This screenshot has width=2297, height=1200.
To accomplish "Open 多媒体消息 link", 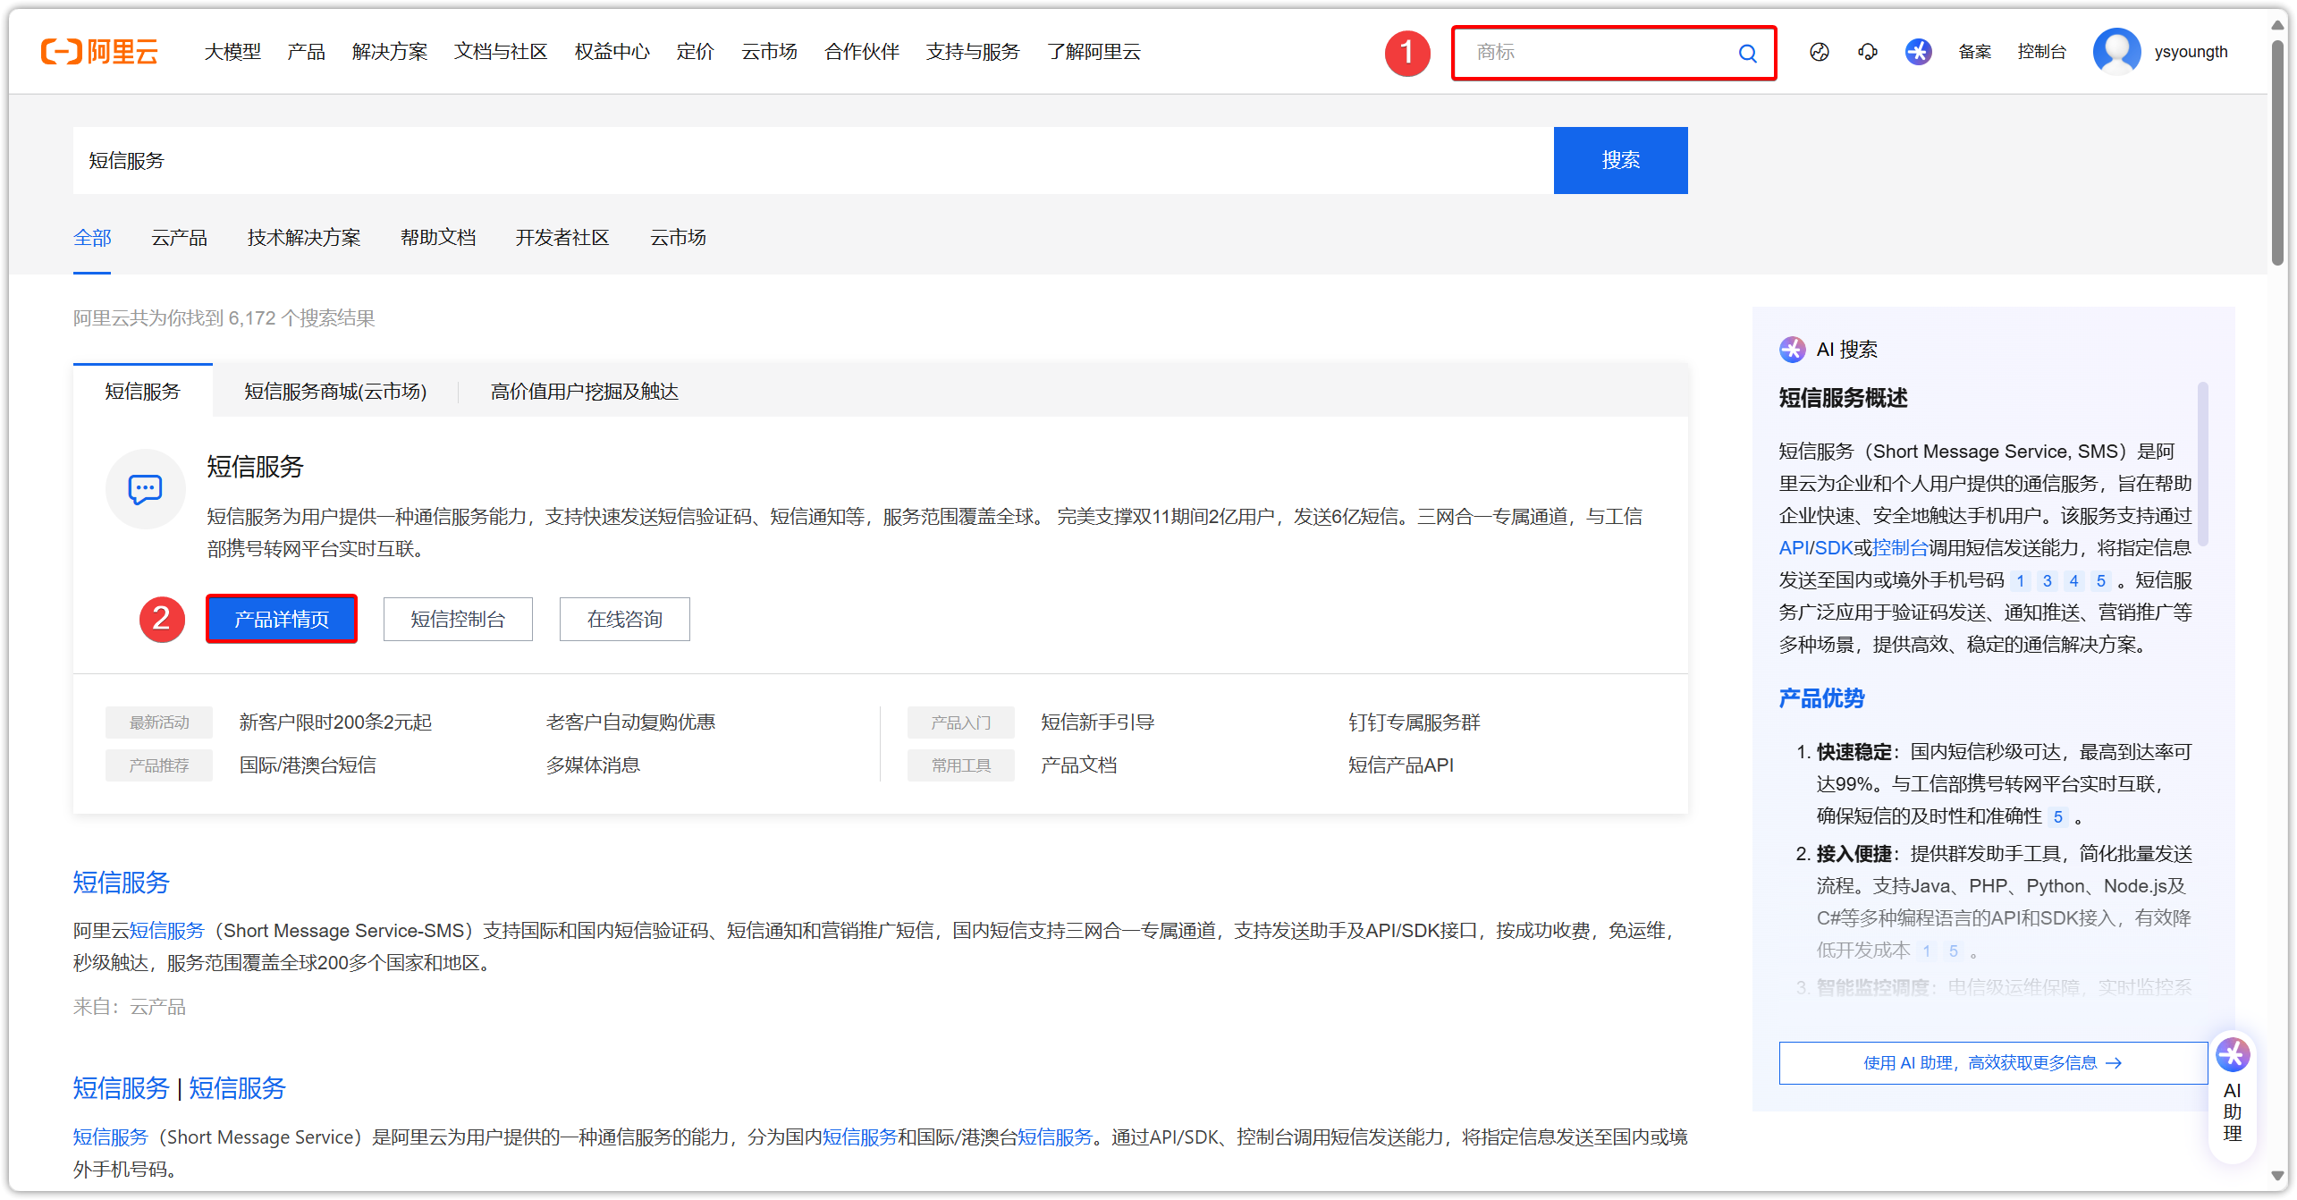I will pyautogui.click(x=593, y=765).
